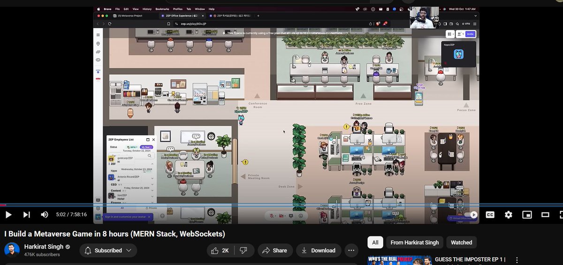Open YouTube player settings gear
Viewport: 563px width, 265px height.
tap(509, 215)
